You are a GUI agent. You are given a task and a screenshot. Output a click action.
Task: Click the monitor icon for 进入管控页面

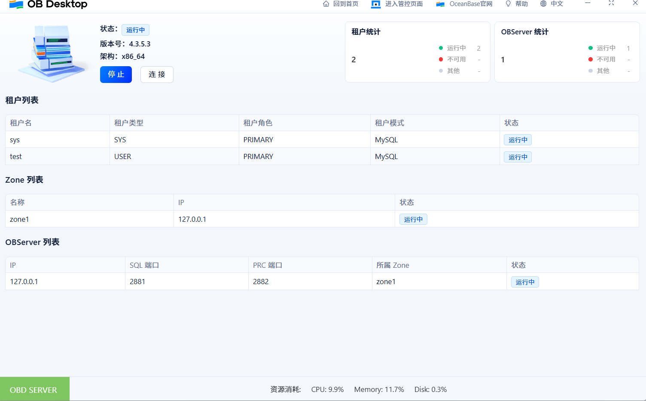coord(375,3)
